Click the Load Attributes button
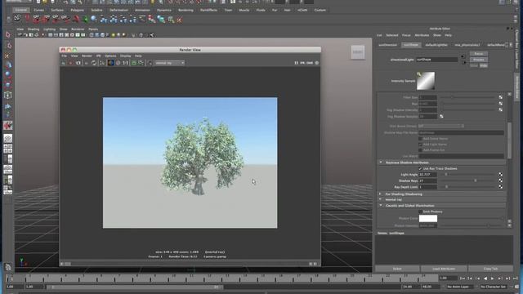The image size is (523, 294). tap(444, 269)
